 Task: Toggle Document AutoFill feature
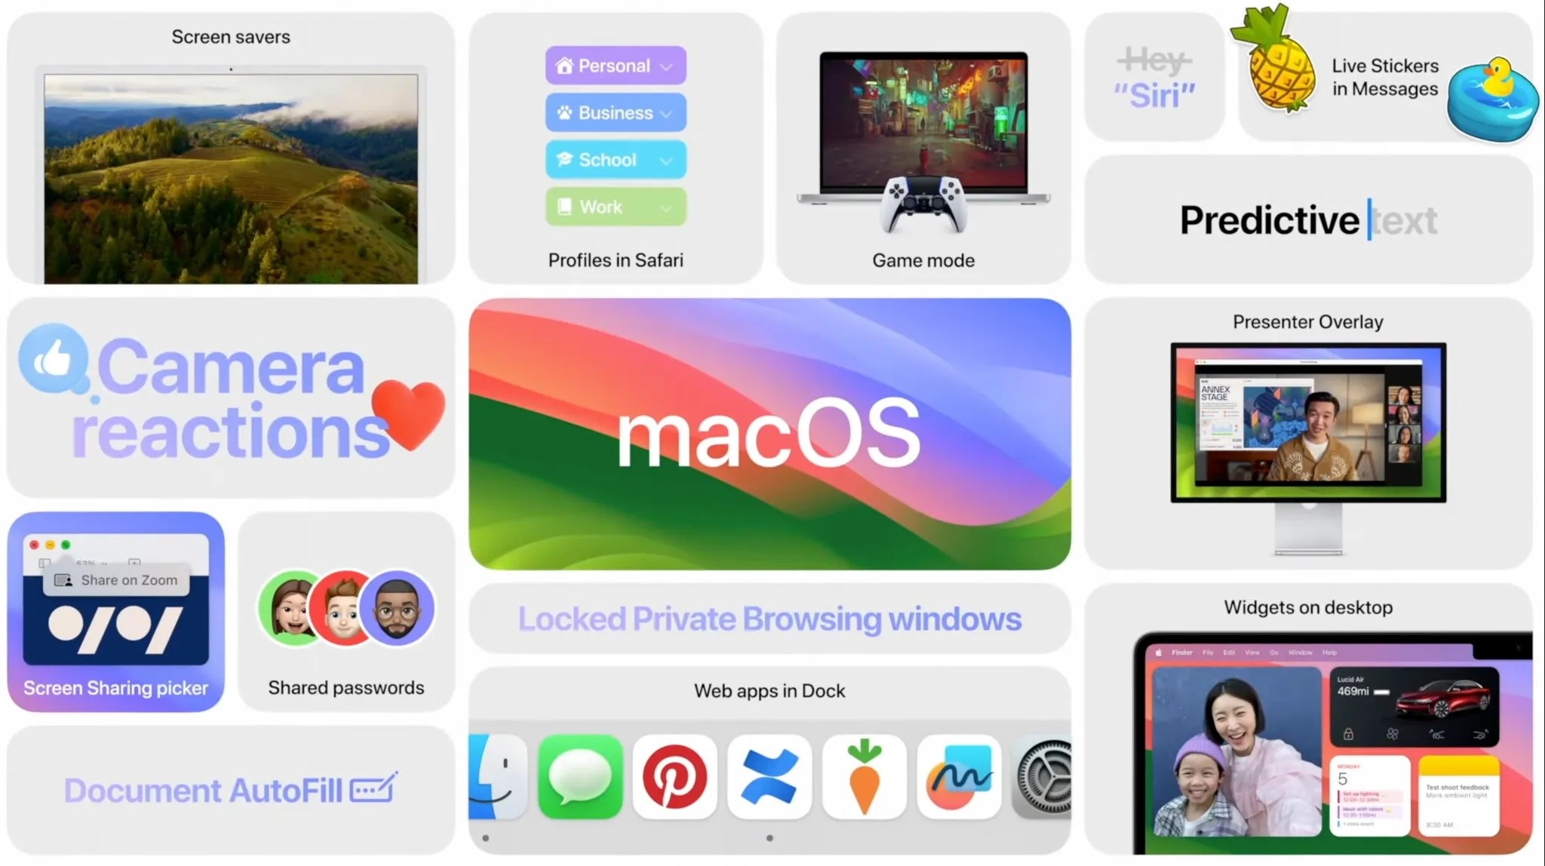[x=230, y=790]
